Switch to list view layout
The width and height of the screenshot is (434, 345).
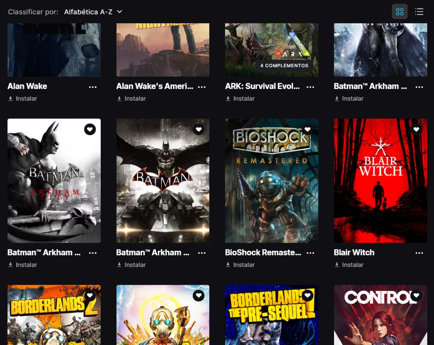click(419, 12)
